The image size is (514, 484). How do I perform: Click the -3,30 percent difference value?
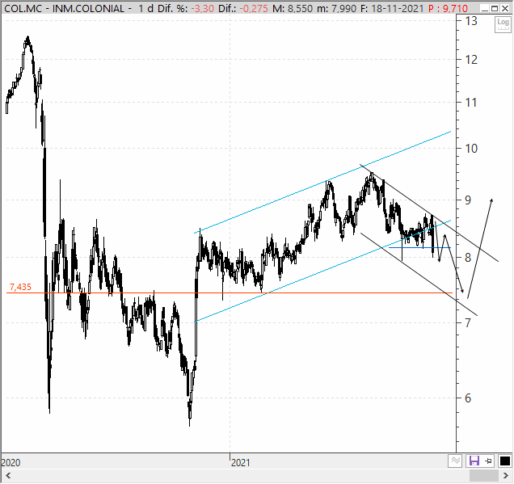click(x=203, y=8)
